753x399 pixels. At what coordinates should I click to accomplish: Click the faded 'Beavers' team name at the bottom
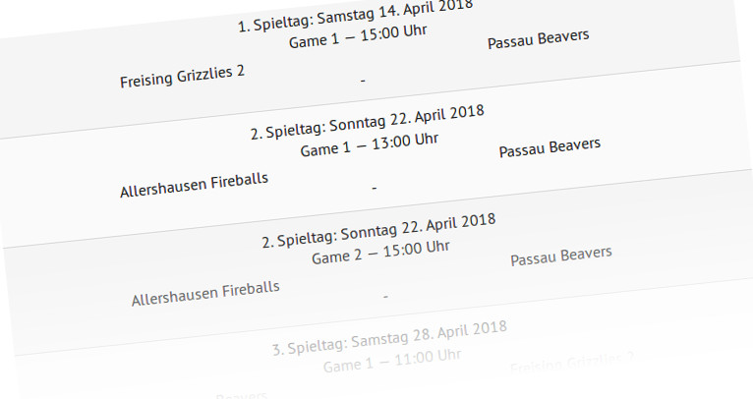click(241, 396)
